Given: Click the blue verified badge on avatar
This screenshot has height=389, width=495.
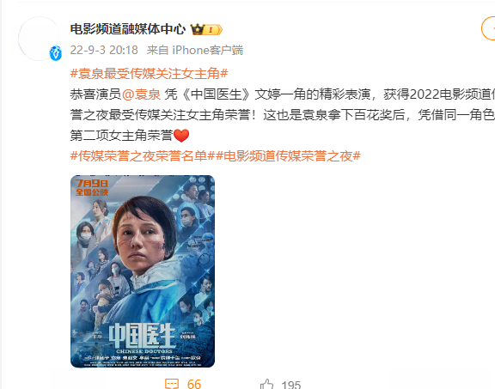Looking at the screenshot, I should [x=56, y=53].
